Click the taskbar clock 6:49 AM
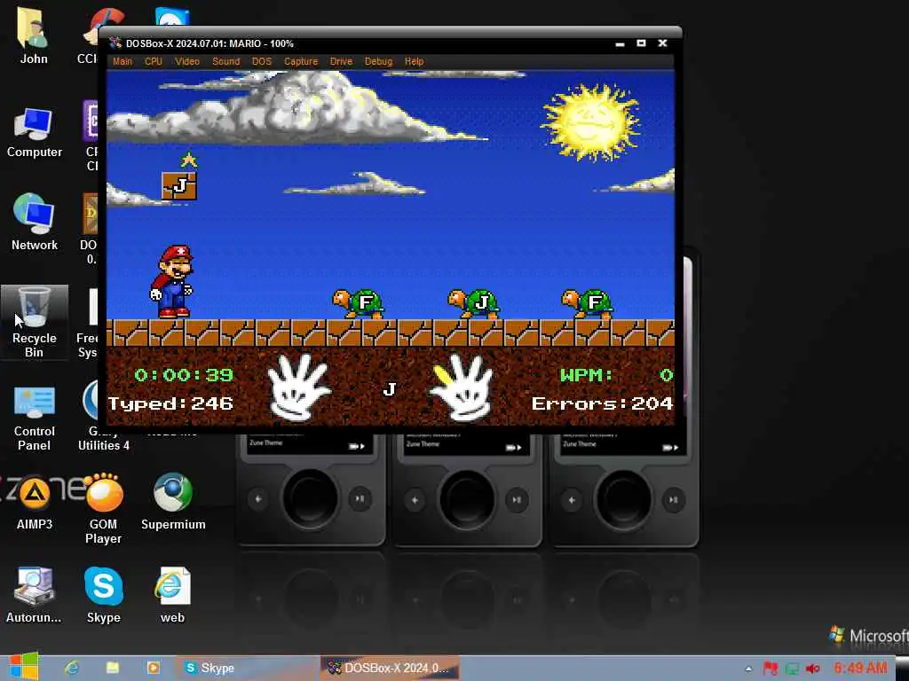 (x=860, y=668)
